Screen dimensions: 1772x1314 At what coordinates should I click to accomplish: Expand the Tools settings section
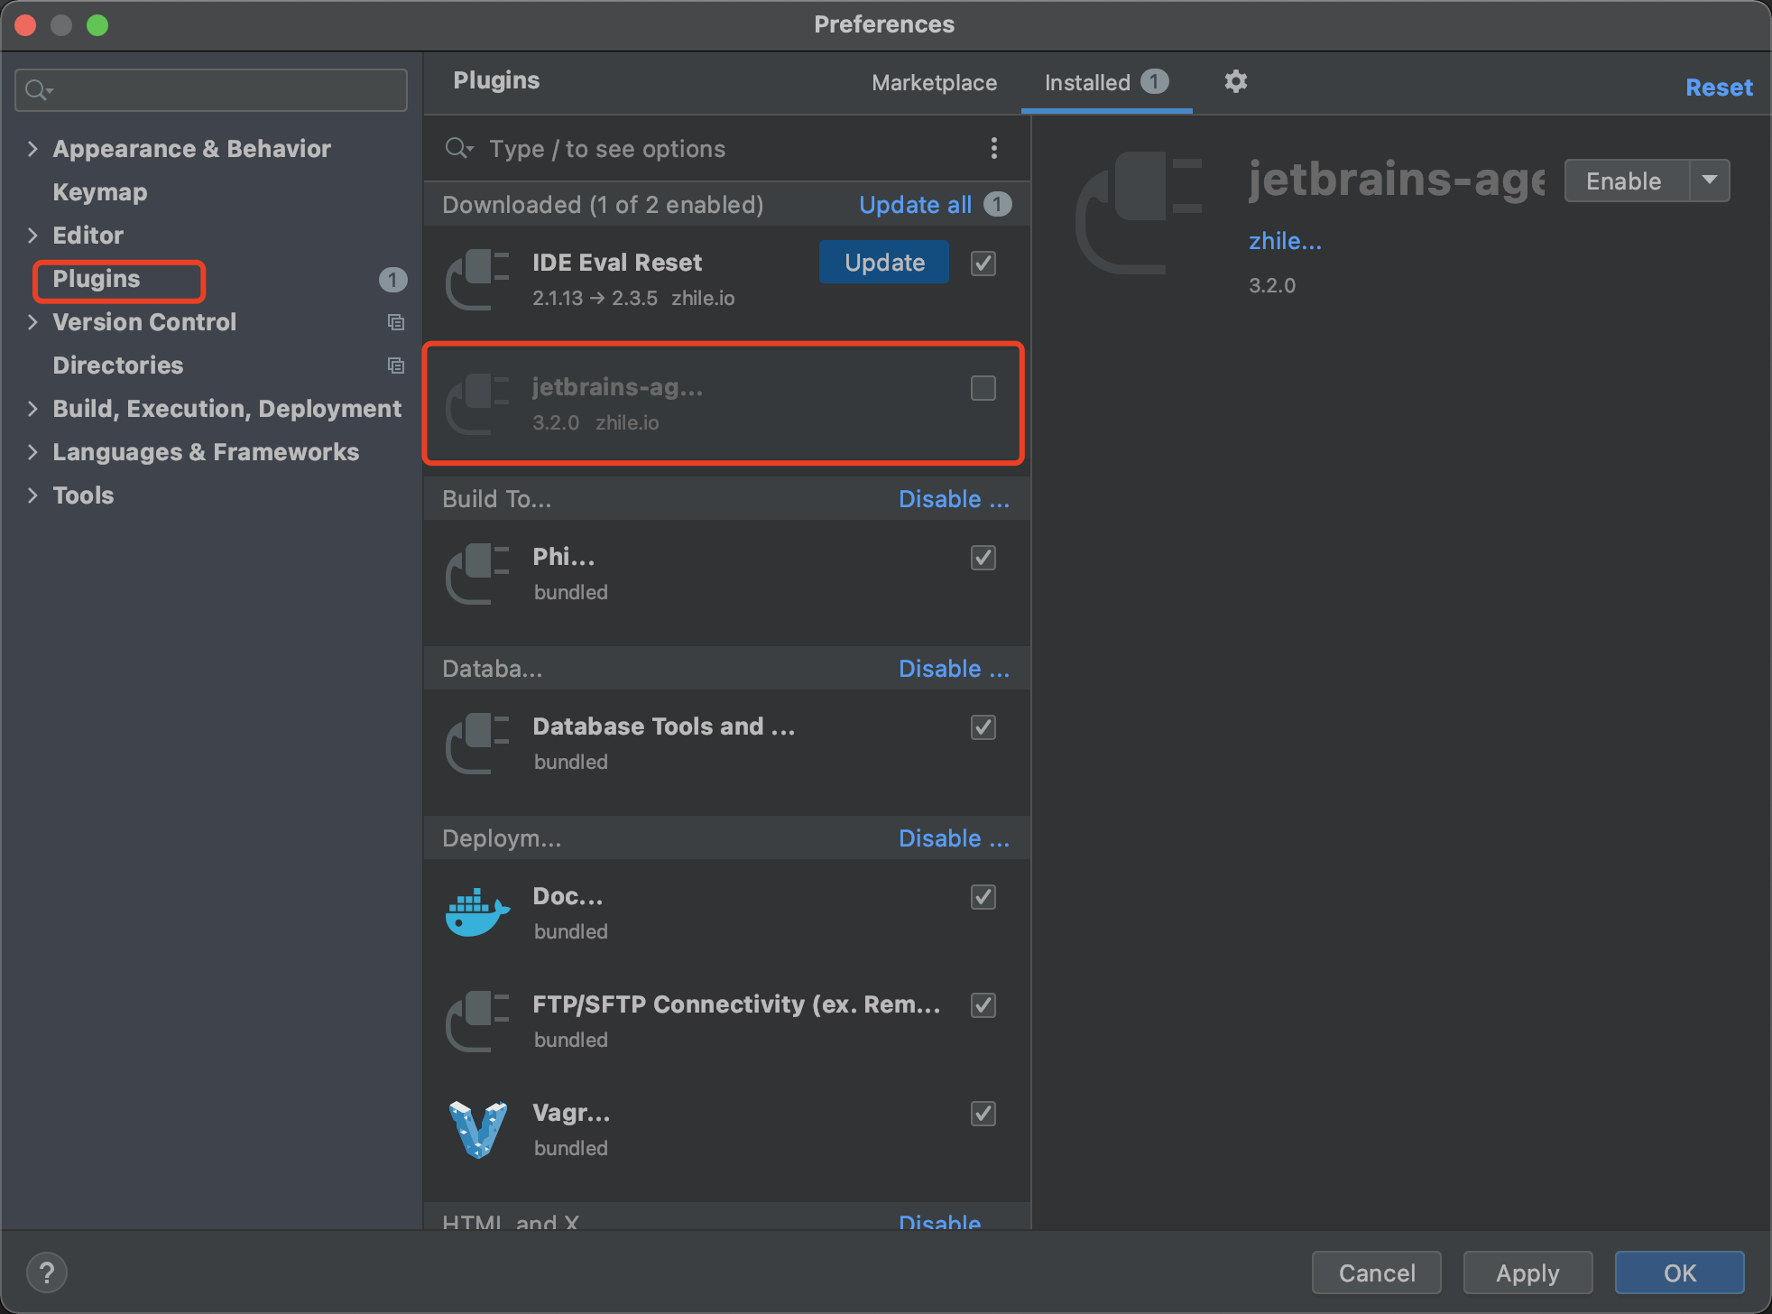[x=32, y=495]
